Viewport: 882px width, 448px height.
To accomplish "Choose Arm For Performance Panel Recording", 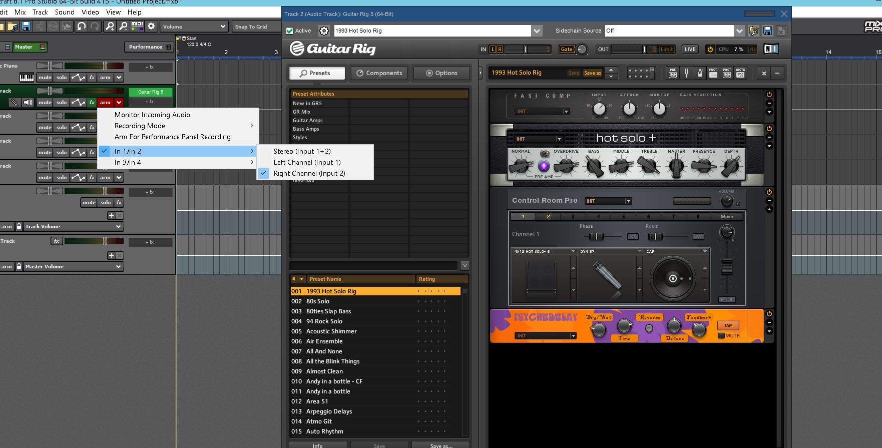I will click(173, 137).
